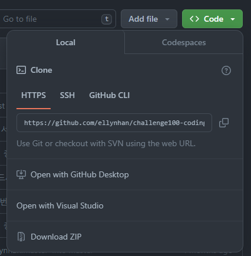Click the repository HTTPS URL field
The width and height of the screenshot is (251, 256).
(x=114, y=123)
